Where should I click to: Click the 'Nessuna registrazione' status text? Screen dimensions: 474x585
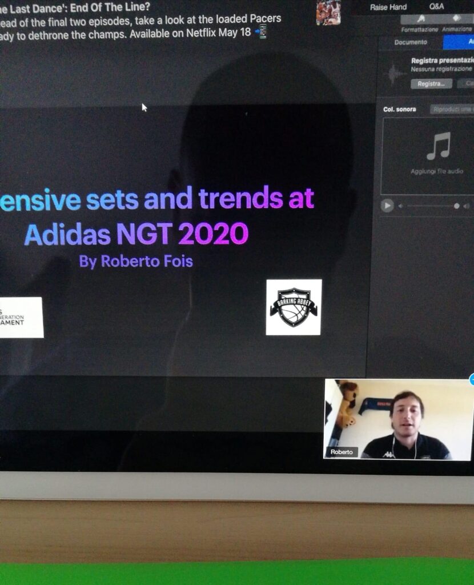[441, 69]
